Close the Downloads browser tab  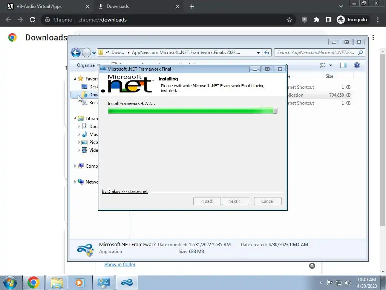tap(178, 6)
